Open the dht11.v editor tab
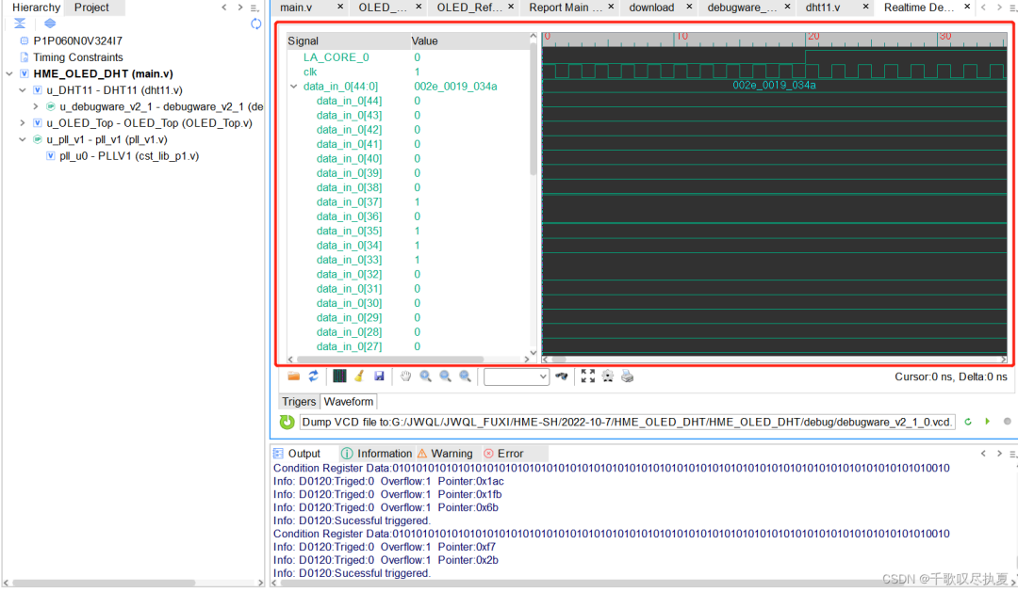 (822, 8)
